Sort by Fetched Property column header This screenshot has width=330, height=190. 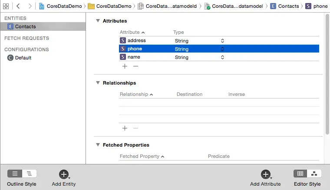(142, 156)
